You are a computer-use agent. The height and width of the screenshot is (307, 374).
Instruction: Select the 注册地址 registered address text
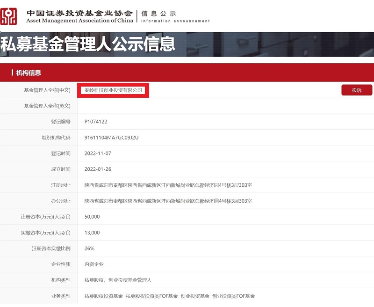point(167,185)
